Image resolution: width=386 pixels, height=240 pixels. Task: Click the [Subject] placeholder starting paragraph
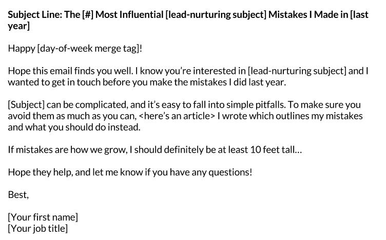26,105
